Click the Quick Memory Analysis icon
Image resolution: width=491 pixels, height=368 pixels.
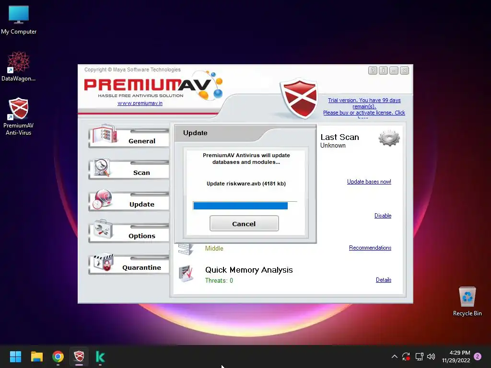click(x=187, y=273)
